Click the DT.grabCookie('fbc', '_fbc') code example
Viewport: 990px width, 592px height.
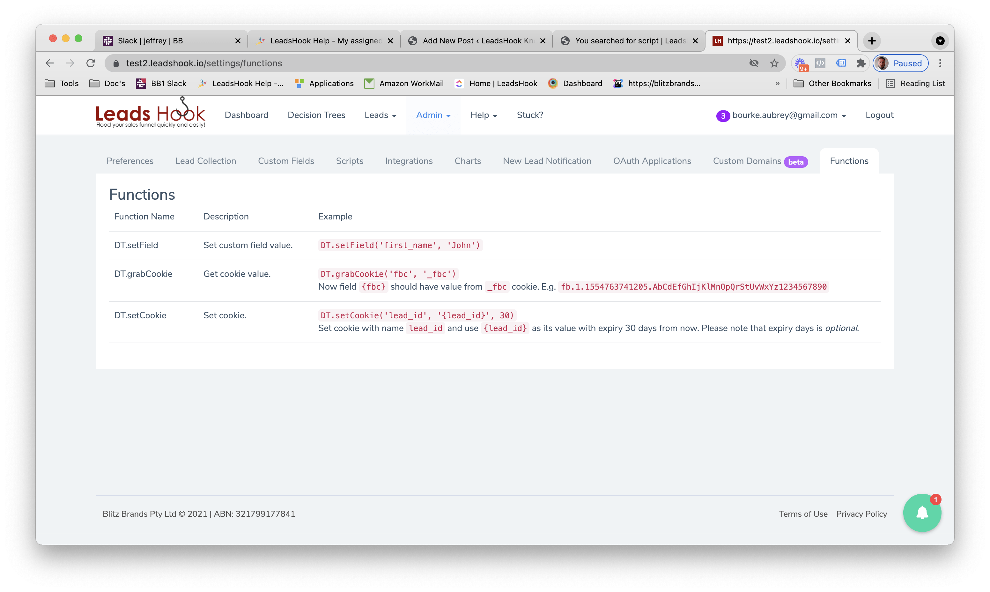[388, 274]
